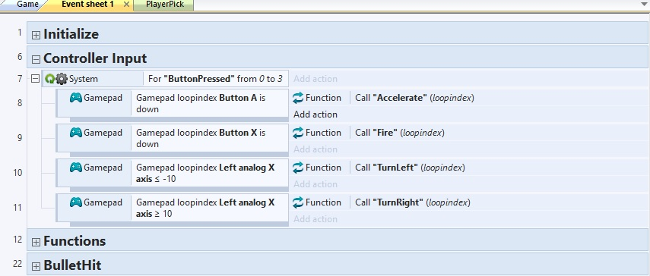Click Function icon beside Call TurnRight

(x=298, y=202)
